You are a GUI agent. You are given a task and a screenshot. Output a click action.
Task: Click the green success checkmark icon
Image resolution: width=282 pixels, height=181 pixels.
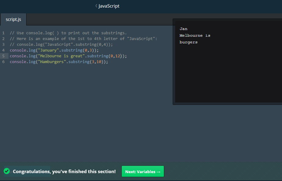point(7,171)
